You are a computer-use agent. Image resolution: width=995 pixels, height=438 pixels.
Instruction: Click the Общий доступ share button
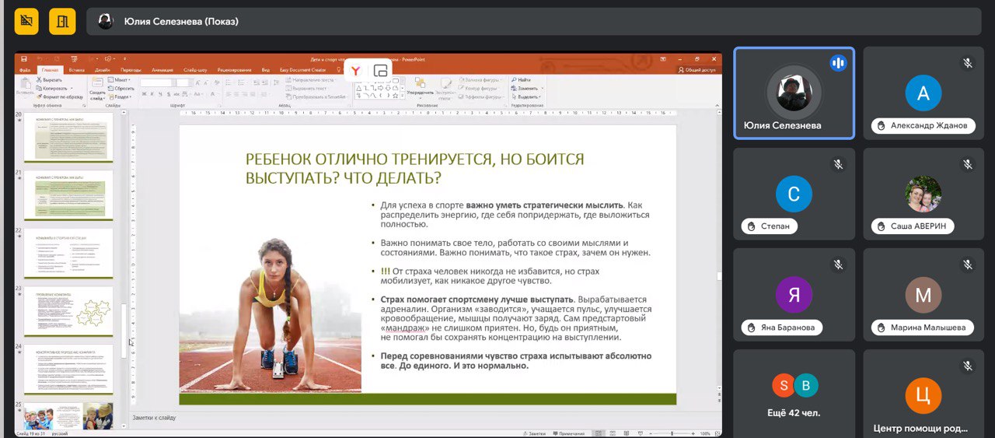click(698, 69)
